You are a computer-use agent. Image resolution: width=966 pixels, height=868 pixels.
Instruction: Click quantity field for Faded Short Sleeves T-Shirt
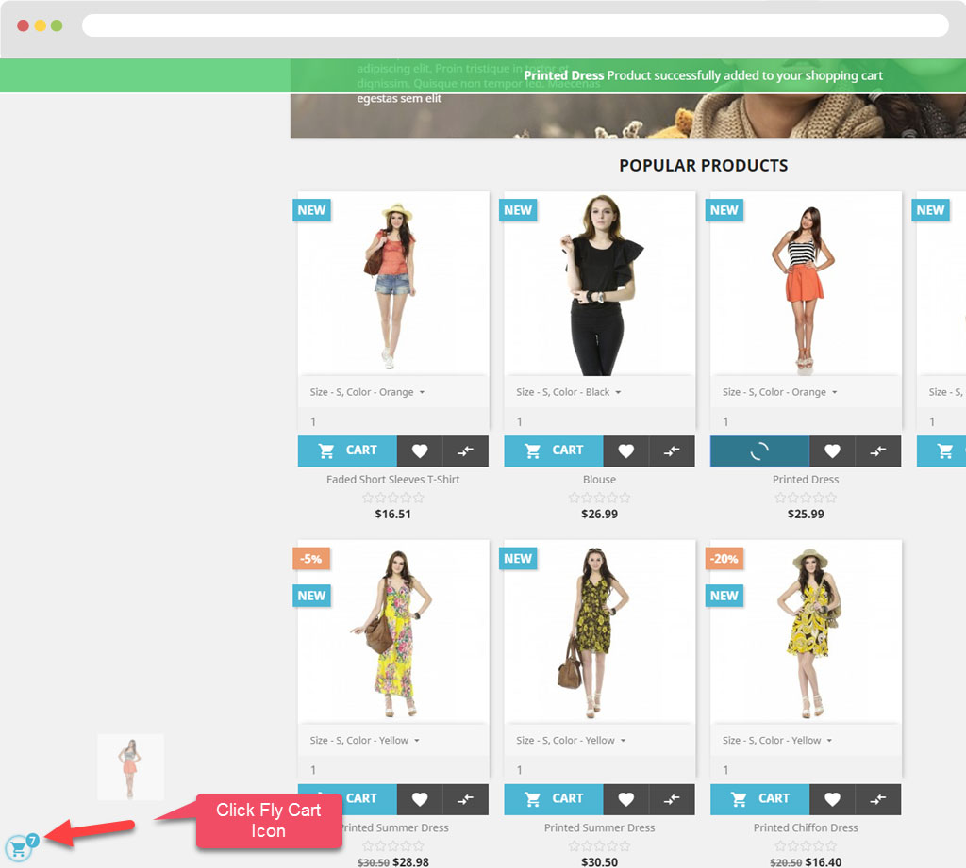[393, 421]
